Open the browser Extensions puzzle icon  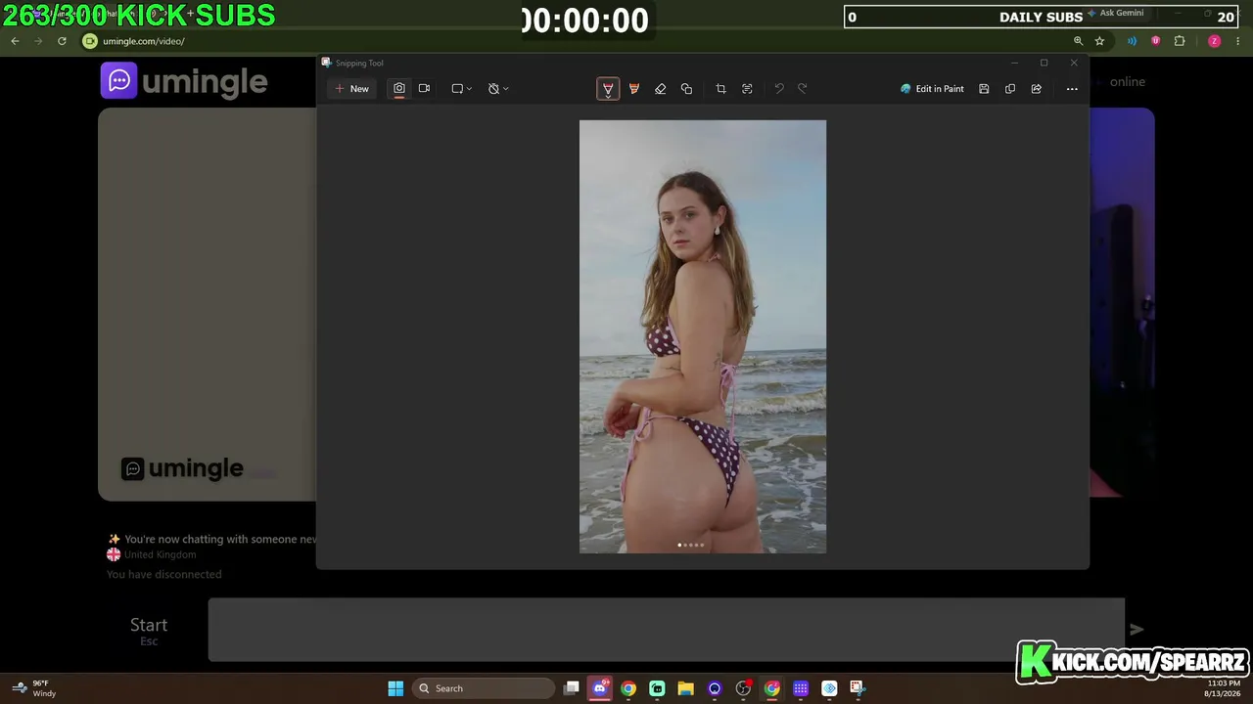click(x=1180, y=41)
